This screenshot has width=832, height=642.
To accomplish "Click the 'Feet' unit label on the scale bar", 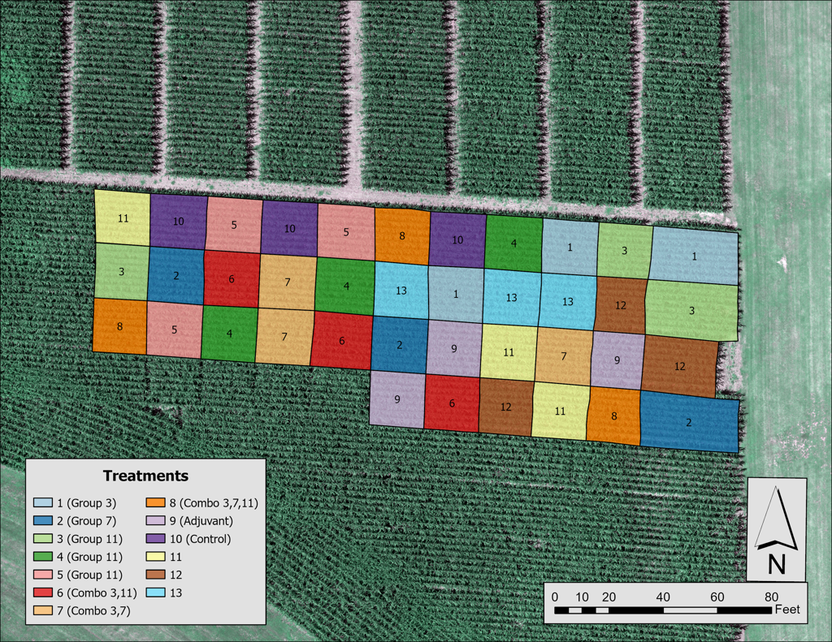I will pyautogui.click(x=786, y=610).
